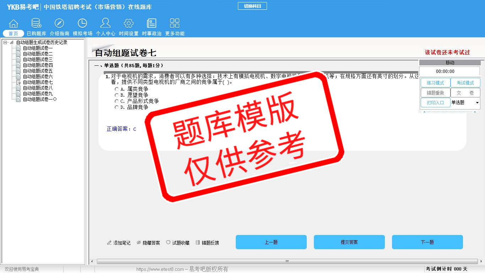Click the 试题收藏 heart icon
485x273 pixels.
tap(168, 243)
